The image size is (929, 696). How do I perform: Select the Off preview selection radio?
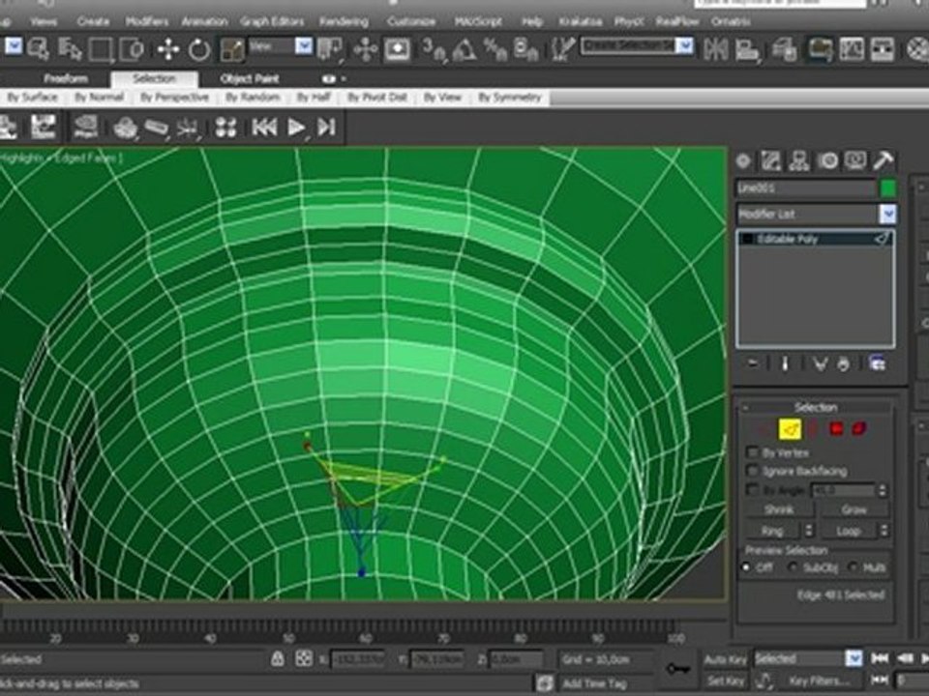pos(746,567)
